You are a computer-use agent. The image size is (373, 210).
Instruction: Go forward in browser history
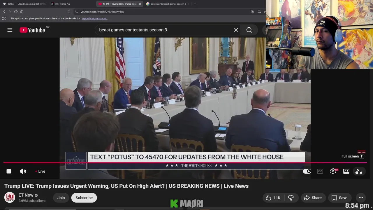[10, 12]
